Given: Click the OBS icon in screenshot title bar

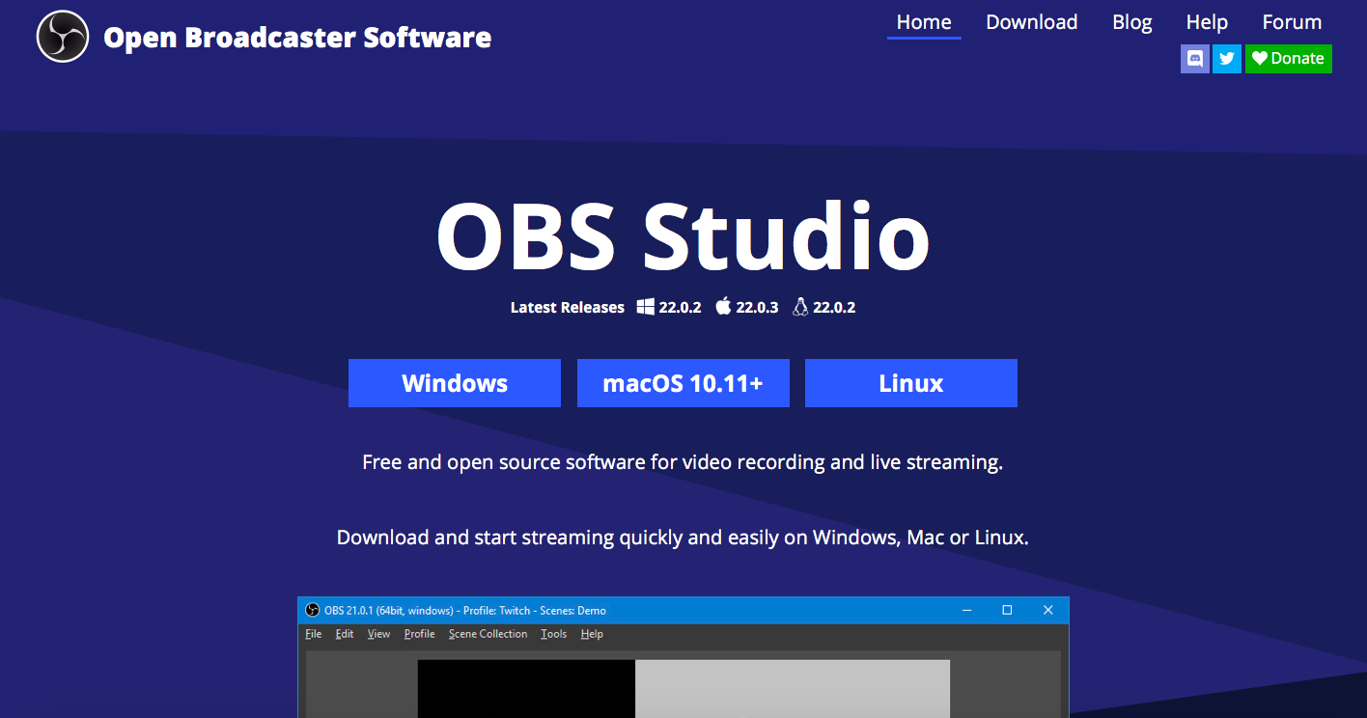Looking at the screenshot, I should tap(312, 610).
